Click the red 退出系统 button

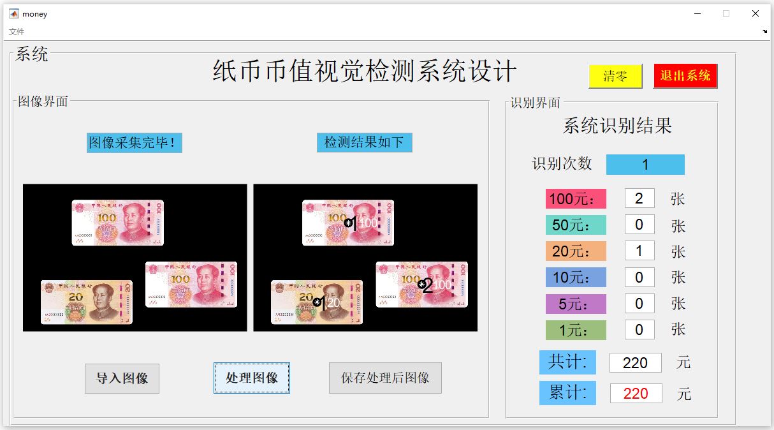(x=685, y=76)
